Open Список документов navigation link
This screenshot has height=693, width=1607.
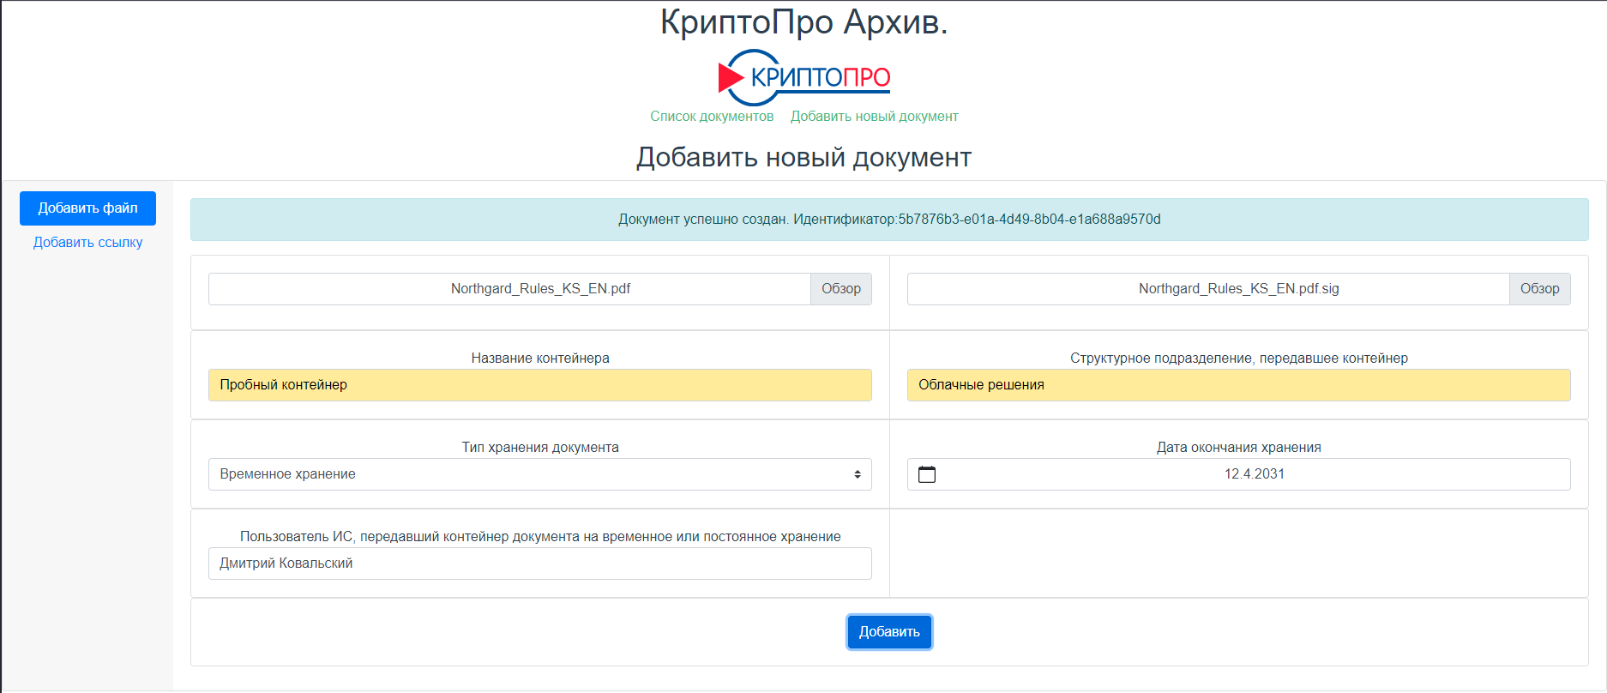pos(712,117)
